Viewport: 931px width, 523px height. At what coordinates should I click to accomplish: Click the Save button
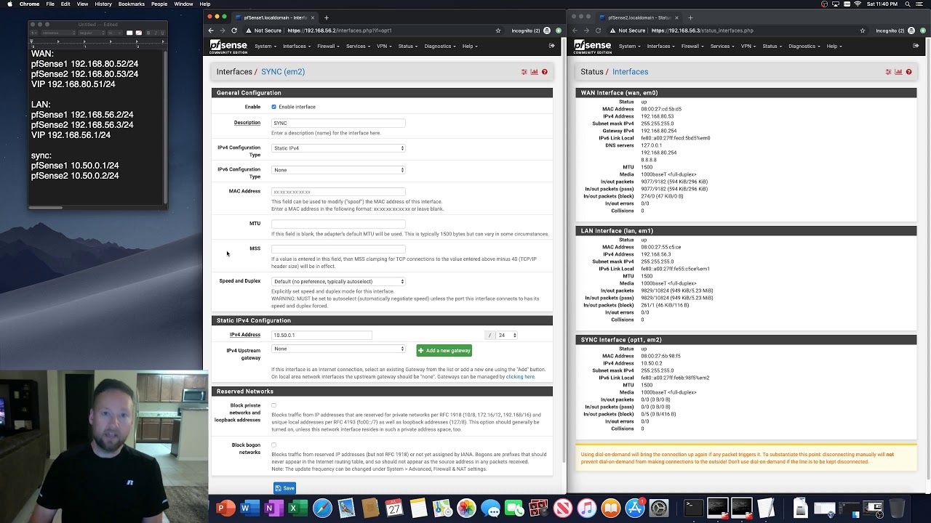coord(284,488)
